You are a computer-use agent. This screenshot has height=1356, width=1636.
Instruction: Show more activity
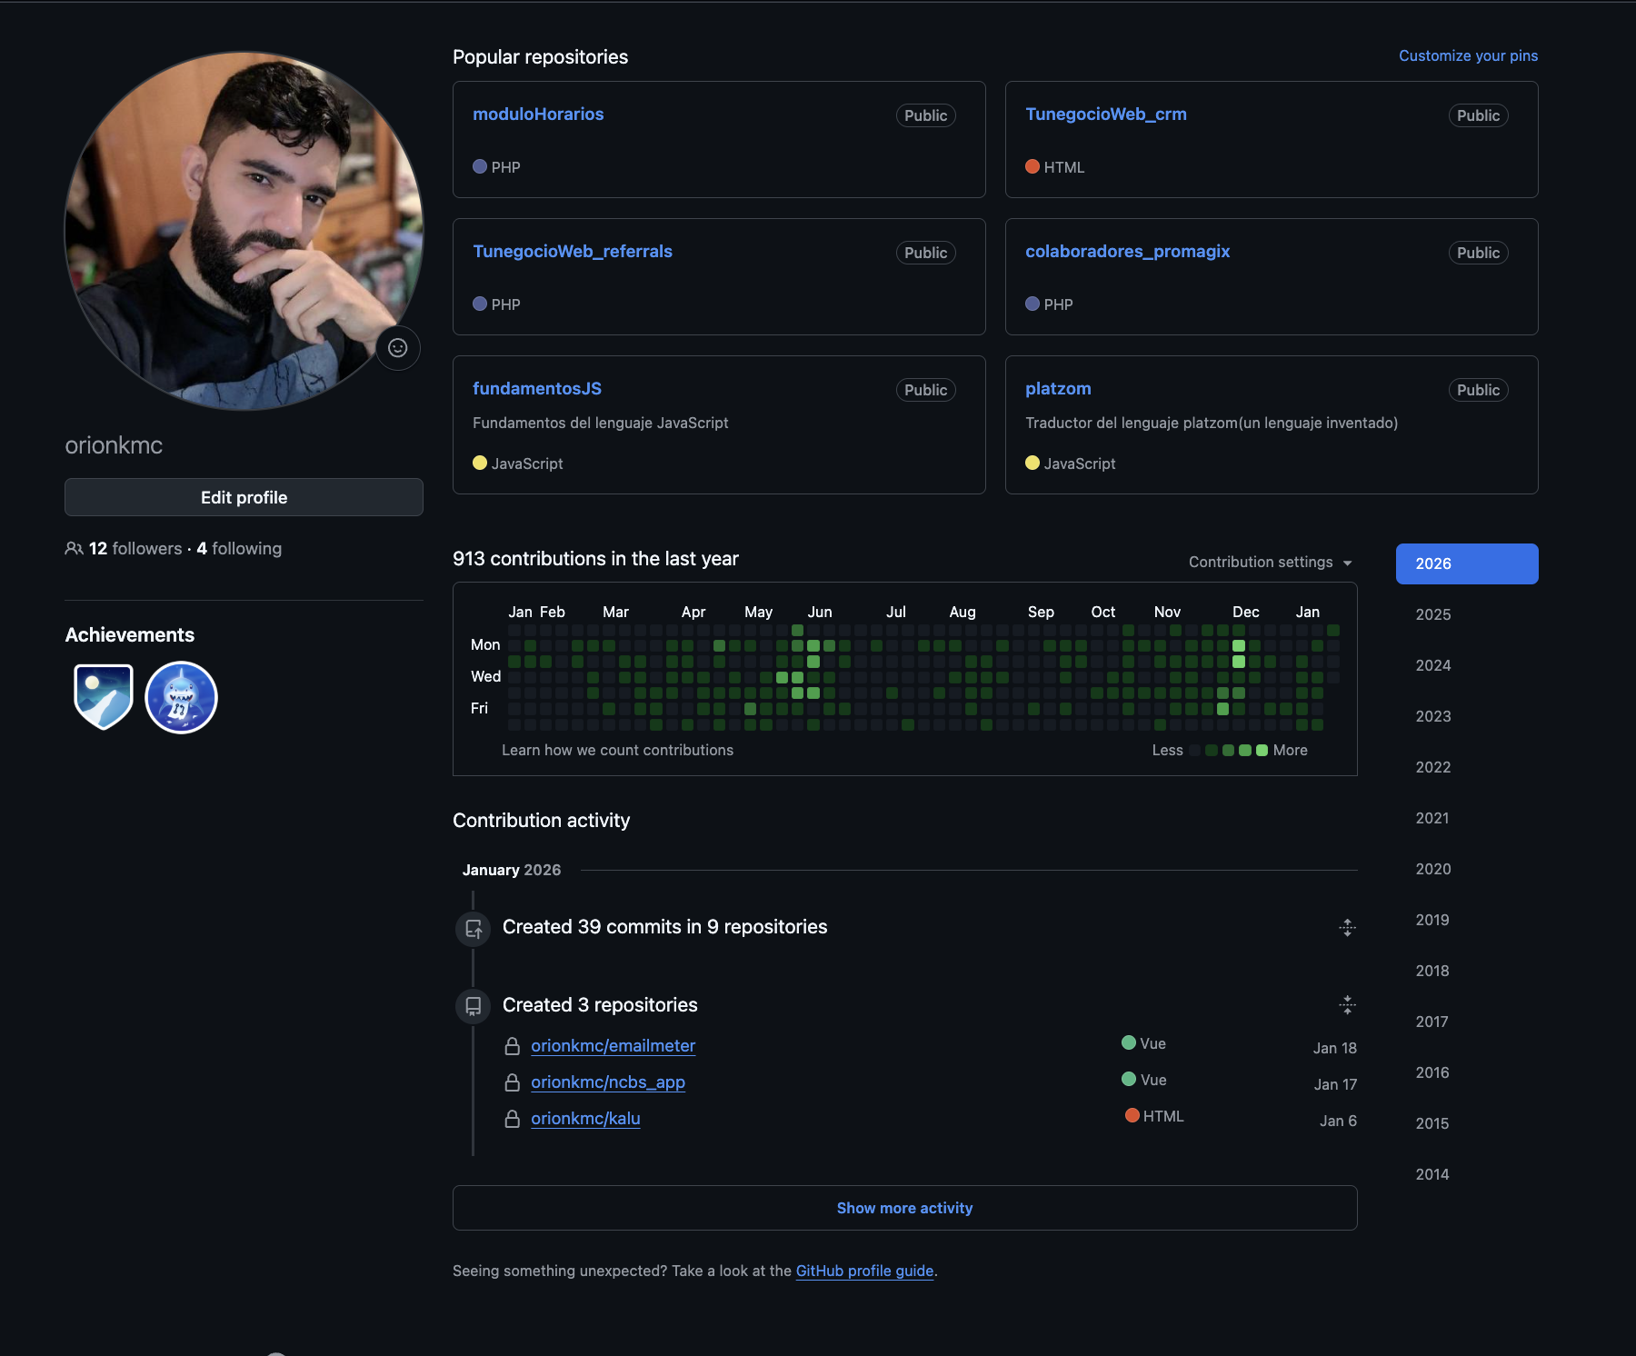(904, 1208)
